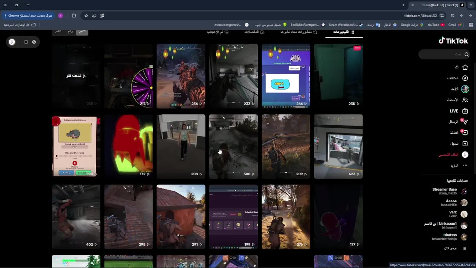Open the video with 300 views
The height and width of the screenshot is (268, 476).
[233, 146]
